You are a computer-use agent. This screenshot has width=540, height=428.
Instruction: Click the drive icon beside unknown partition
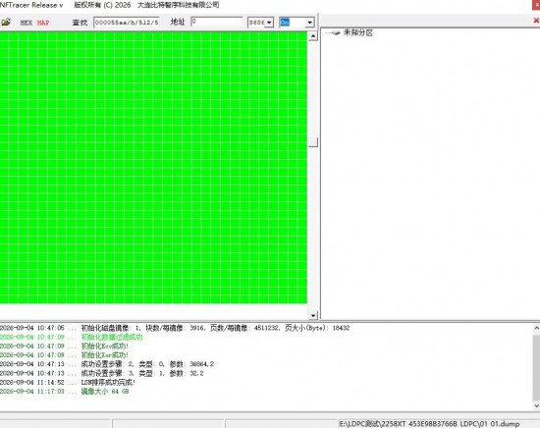click(334, 33)
